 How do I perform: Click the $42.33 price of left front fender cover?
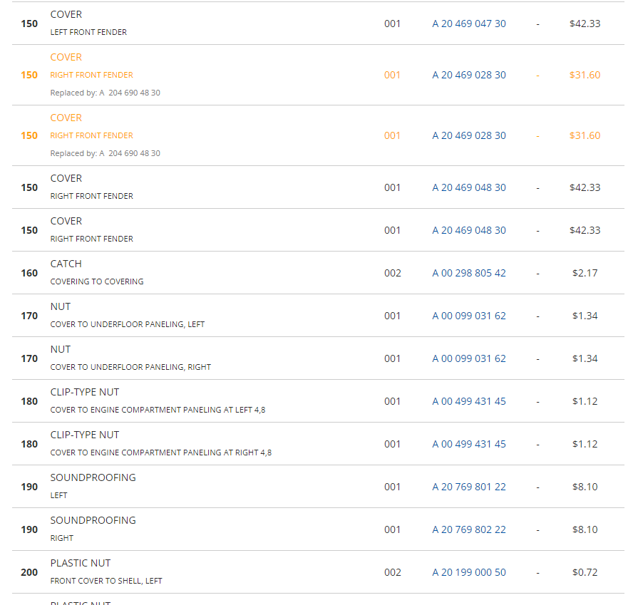coord(585,24)
